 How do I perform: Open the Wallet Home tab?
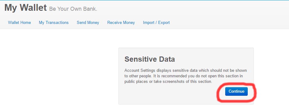point(19,23)
